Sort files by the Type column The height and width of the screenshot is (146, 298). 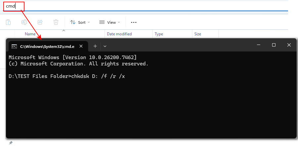point(159,34)
